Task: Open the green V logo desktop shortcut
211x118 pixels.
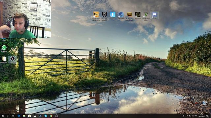Action: [146, 16]
